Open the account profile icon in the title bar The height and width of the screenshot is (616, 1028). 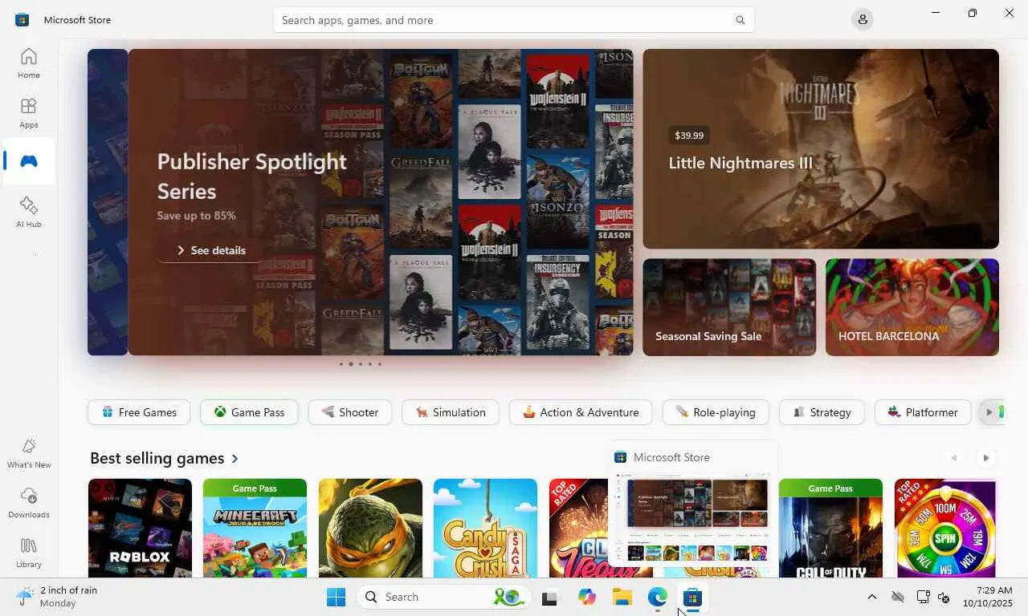pyautogui.click(x=863, y=19)
